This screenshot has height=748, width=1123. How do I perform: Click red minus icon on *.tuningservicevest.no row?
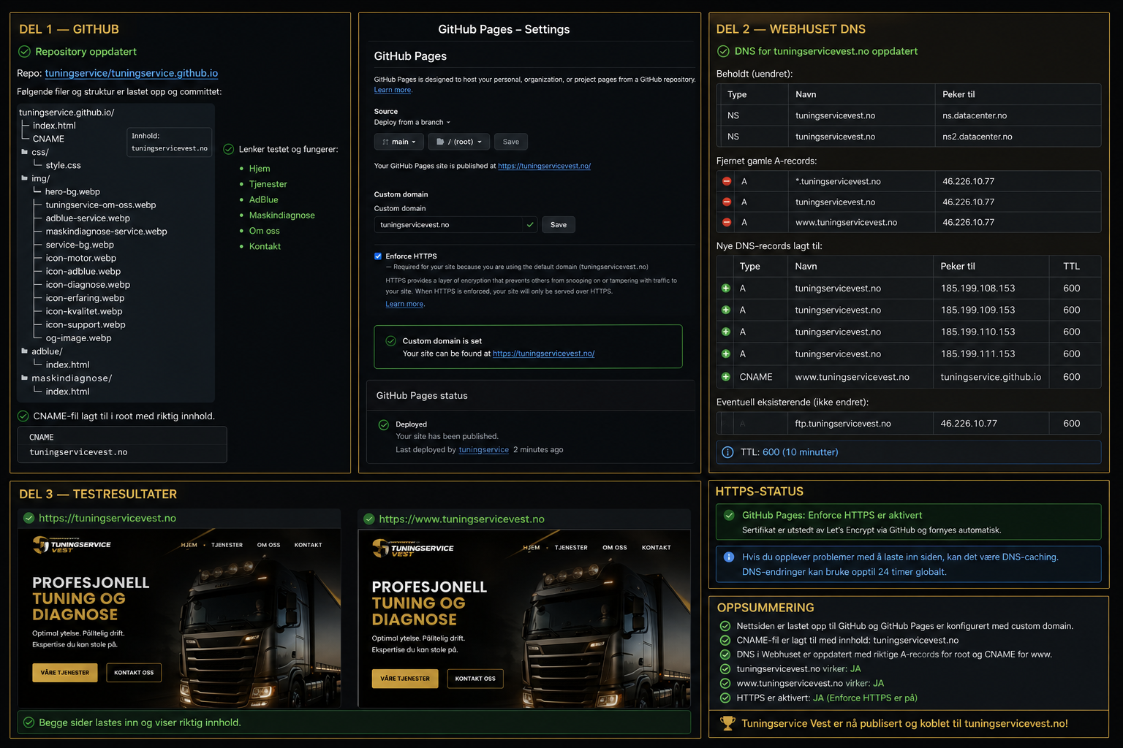(727, 181)
